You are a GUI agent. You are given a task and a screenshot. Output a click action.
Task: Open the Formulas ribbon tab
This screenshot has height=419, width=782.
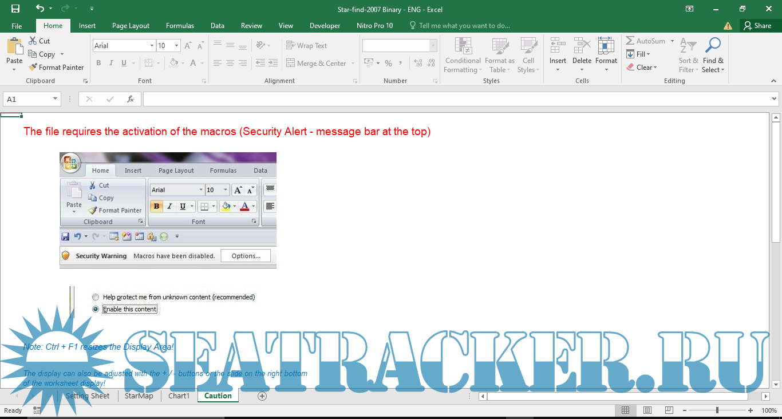coord(180,26)
